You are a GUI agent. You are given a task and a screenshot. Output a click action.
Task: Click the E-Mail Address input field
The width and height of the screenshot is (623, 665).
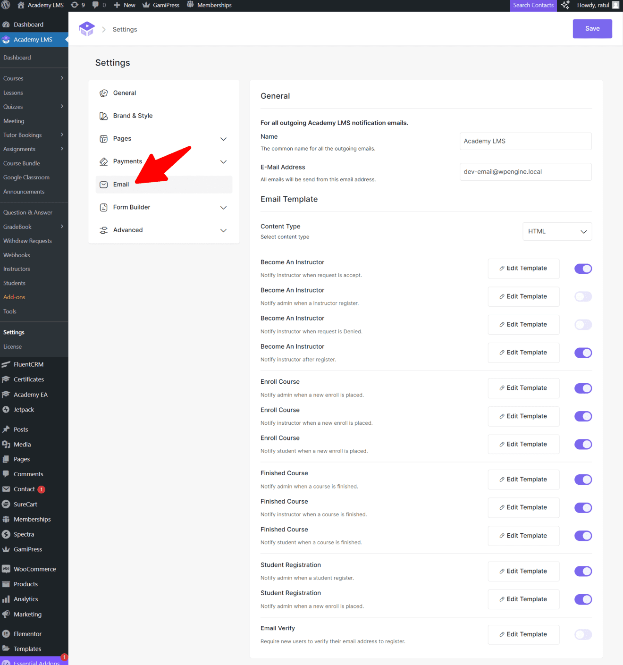coord(525,171)
